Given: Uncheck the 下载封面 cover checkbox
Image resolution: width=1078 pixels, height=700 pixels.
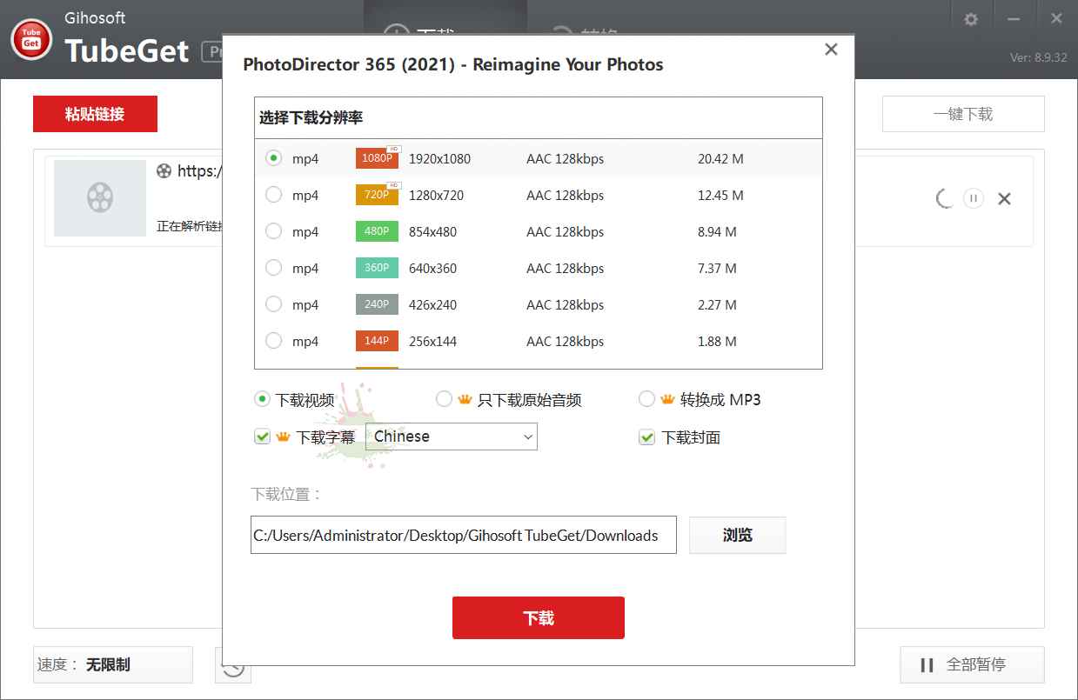Looking at the screenshot, I should click(x=646, y=437).
